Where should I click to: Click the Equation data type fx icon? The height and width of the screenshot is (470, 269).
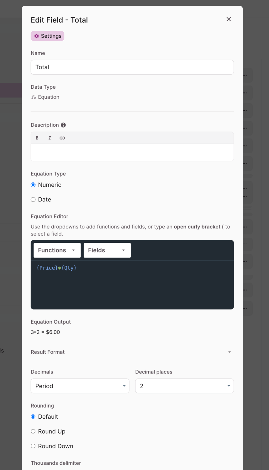click(x=34, y=97)
